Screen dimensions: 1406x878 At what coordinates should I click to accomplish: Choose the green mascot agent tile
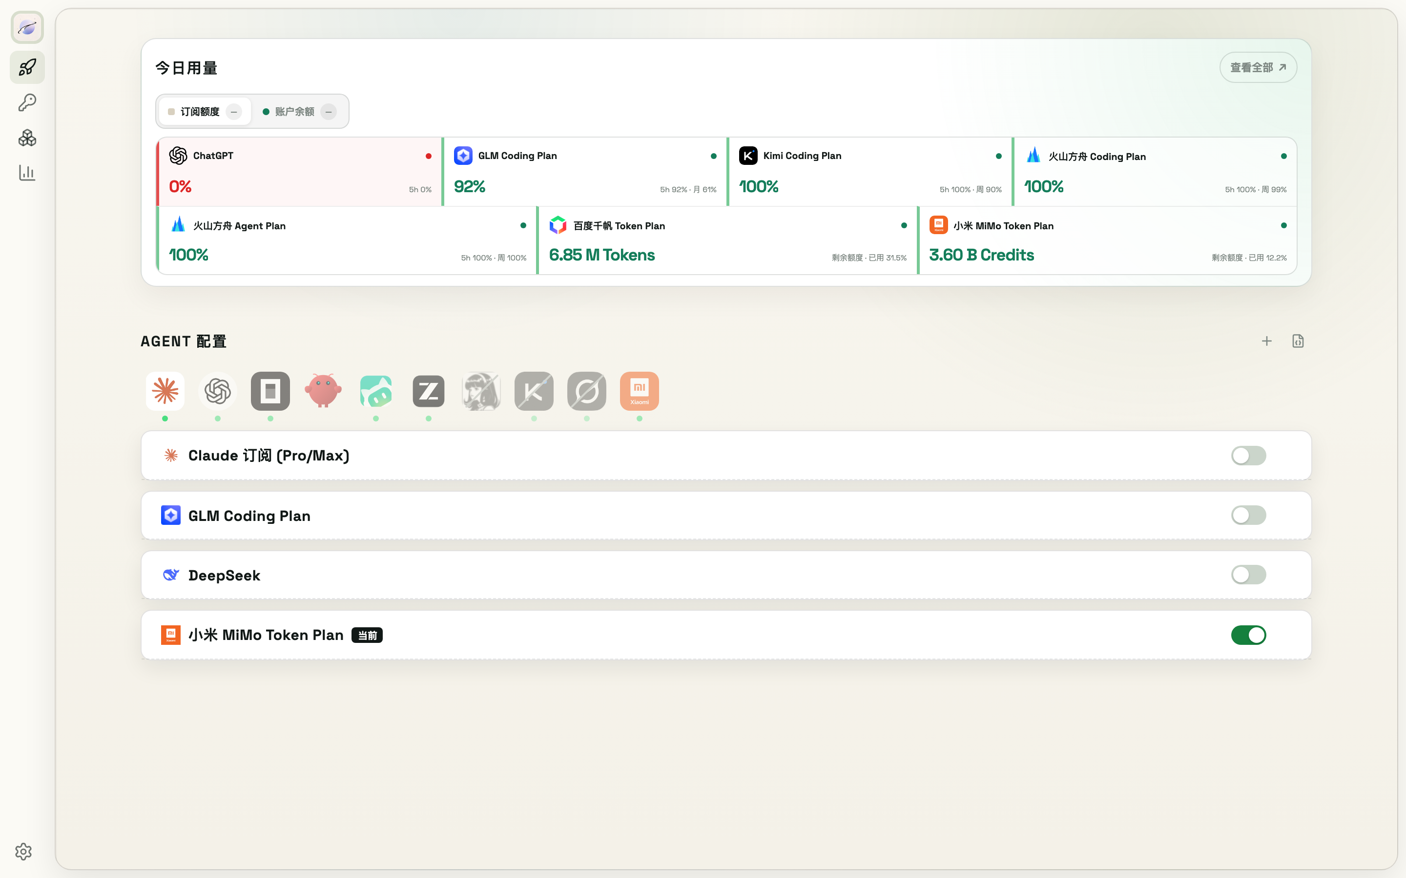376,391
